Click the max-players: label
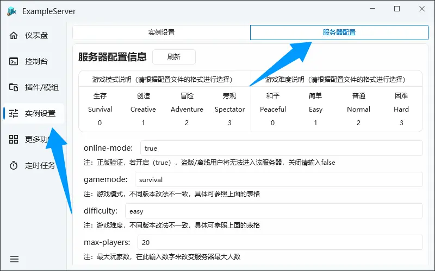This screenshot has height=271, width=435. pyautogui.click(x=107, y=242)
